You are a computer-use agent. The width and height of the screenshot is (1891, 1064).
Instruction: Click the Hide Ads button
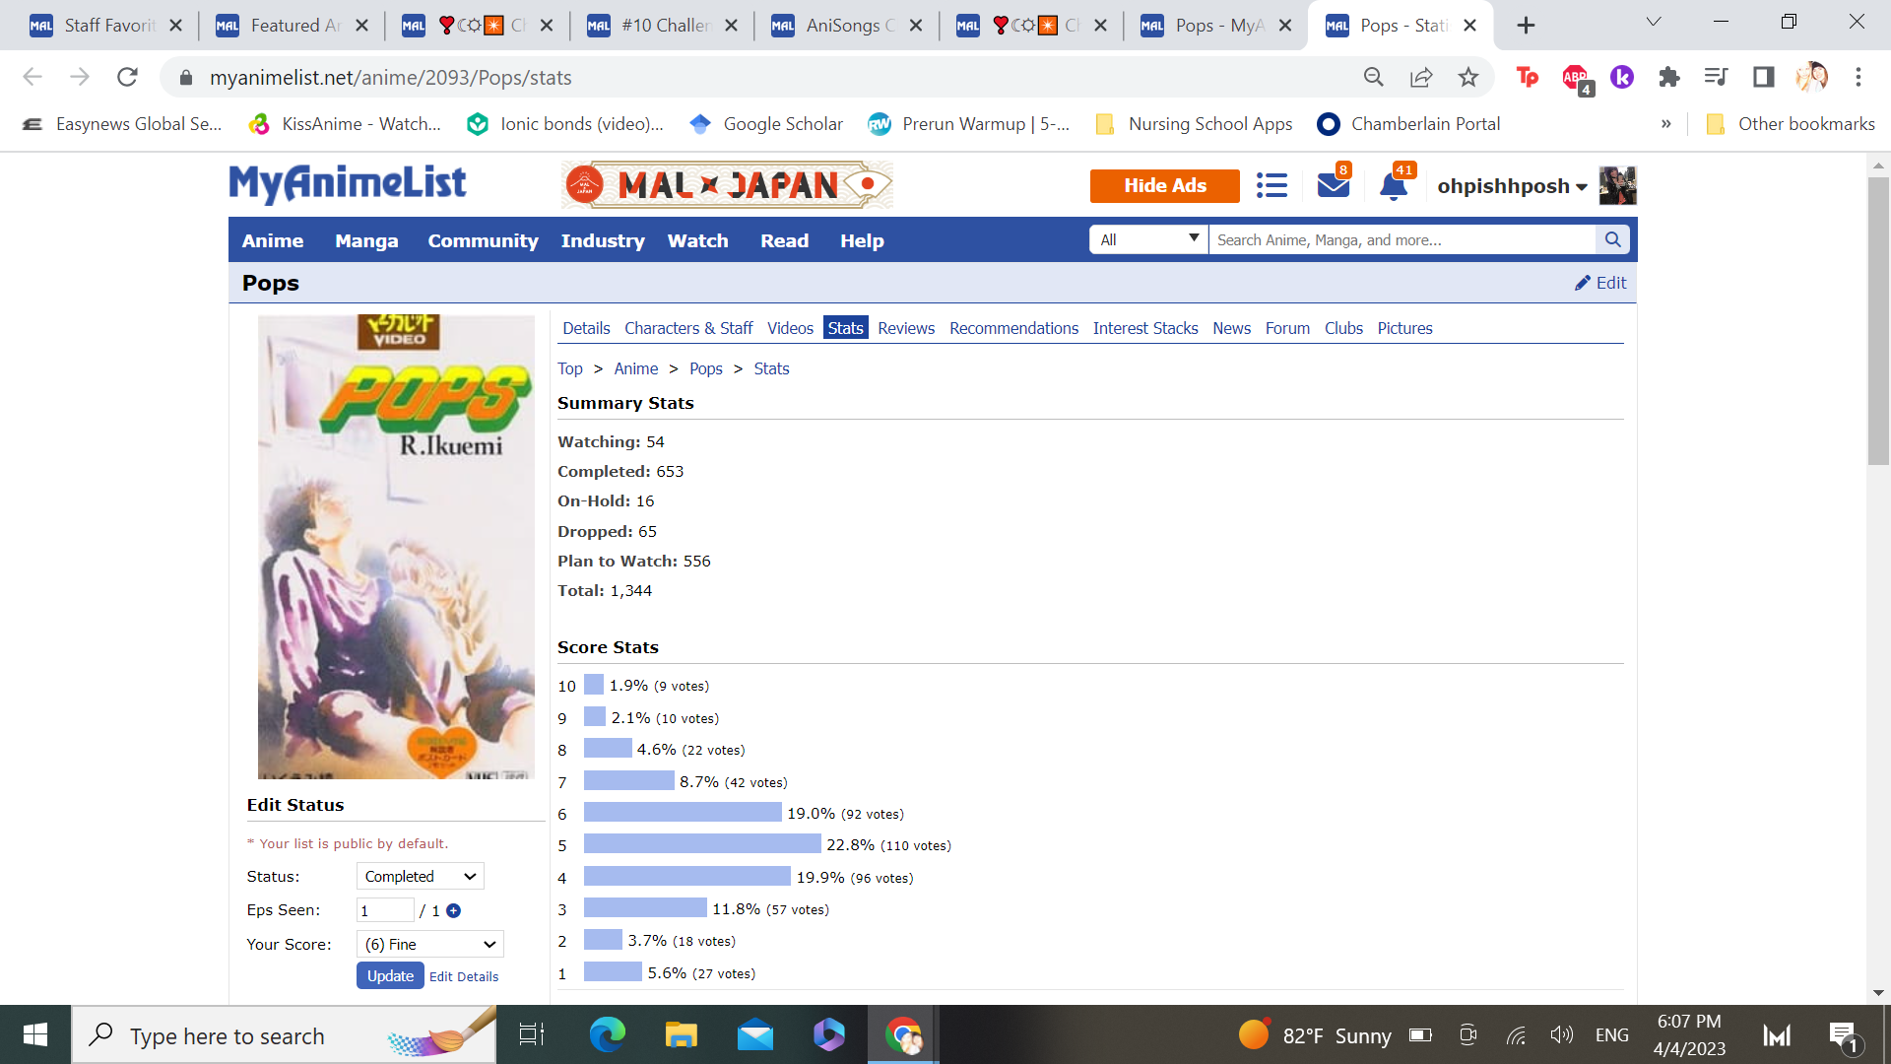click(x=1164, y=185)
